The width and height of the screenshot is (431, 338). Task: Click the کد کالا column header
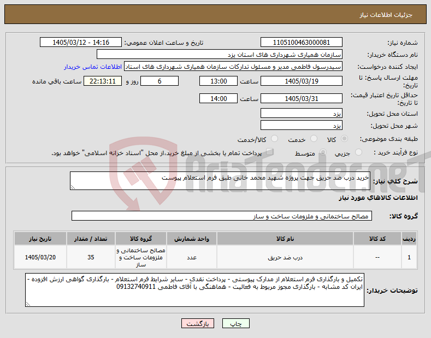[x=377, y=239]
